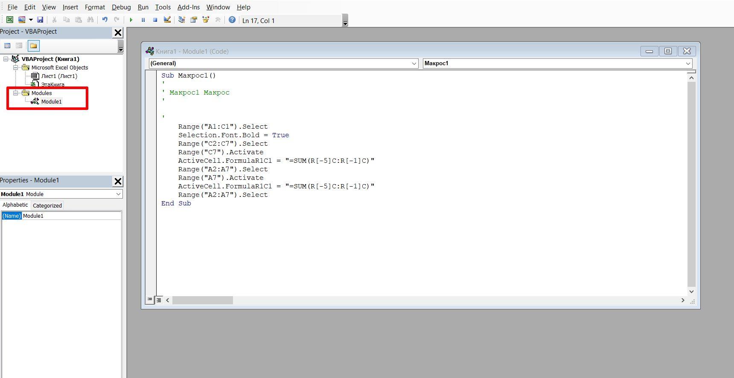Click the horizontal scroll left arrow
This screenshot has width=734, height=378.
[x=168, y=300]
